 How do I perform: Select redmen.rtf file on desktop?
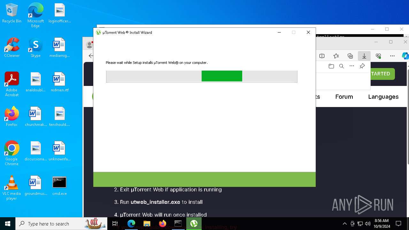(60, 82)
